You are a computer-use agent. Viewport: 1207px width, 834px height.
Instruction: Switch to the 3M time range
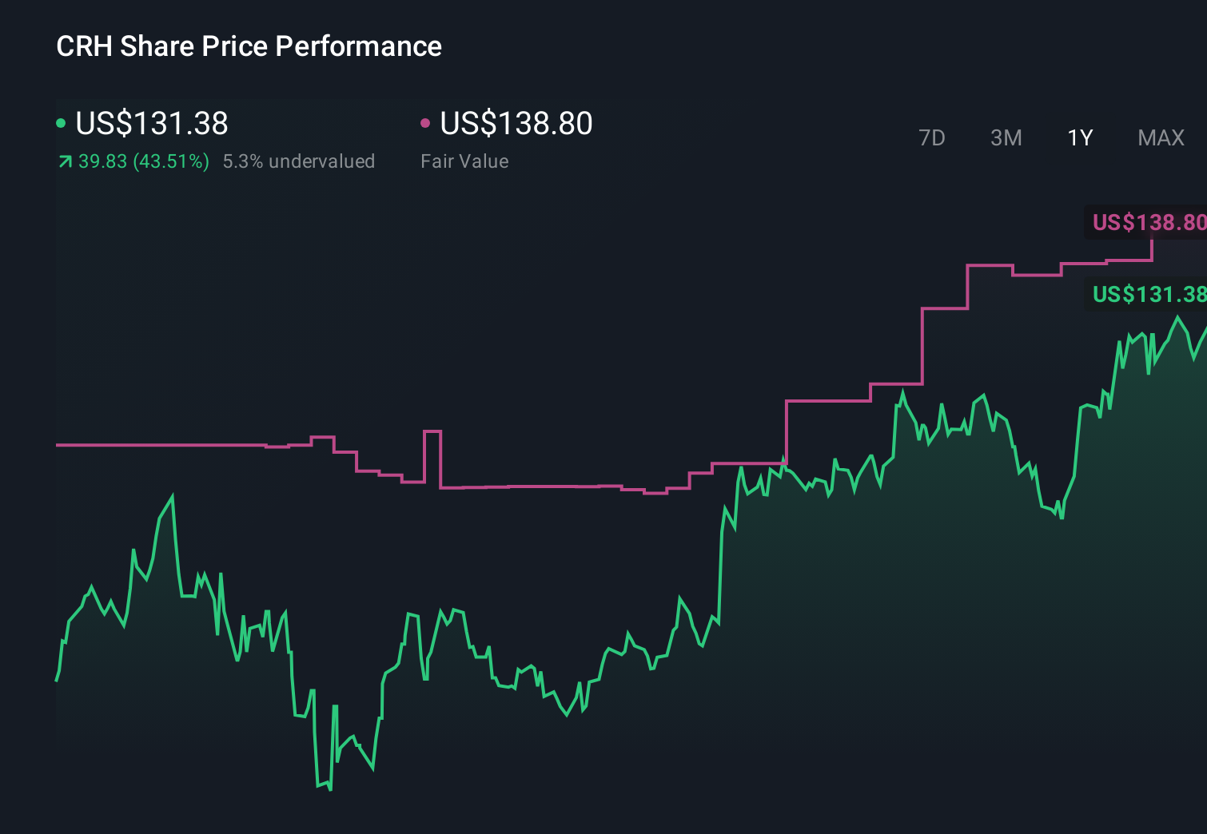pyautogui.click(x=1006, y=137)
